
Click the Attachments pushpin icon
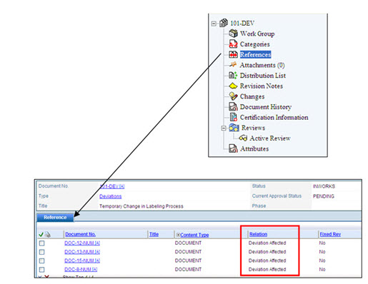click(233, 64)
